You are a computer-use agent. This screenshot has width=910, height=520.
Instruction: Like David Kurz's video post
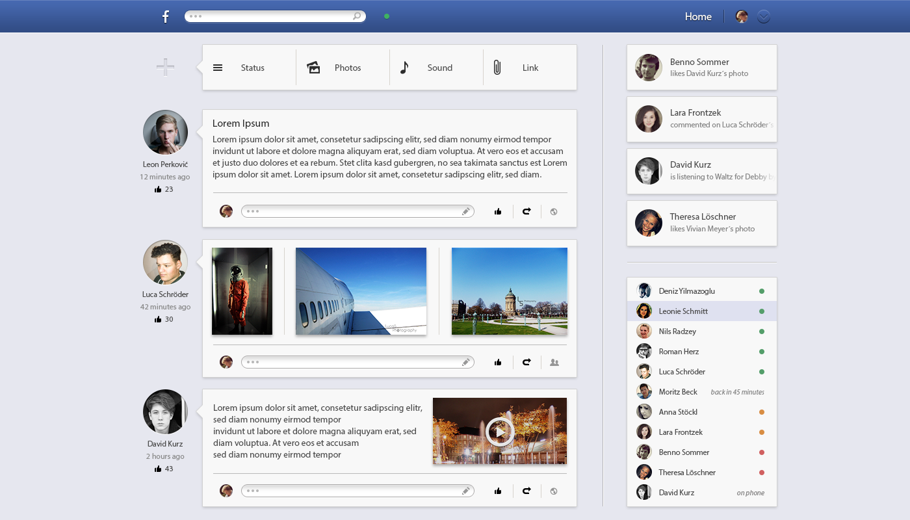(498, 491)
